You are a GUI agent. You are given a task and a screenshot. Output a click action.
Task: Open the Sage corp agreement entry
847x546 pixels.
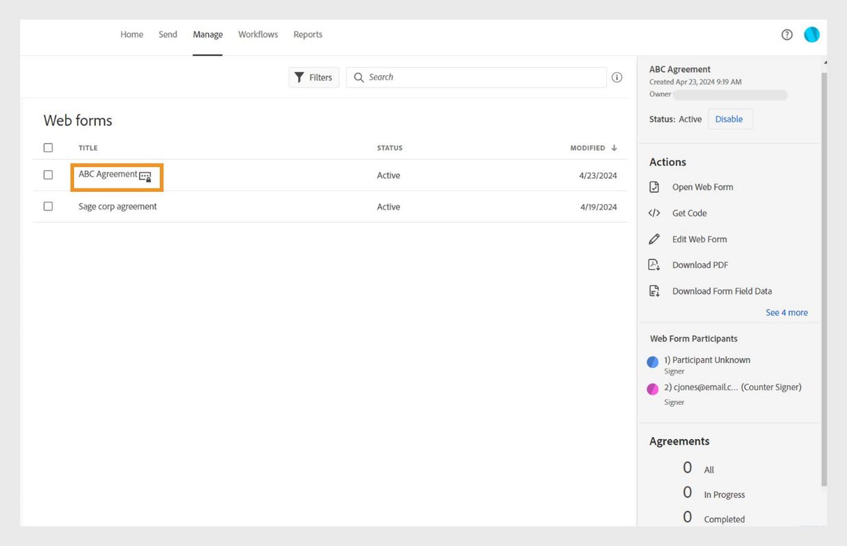118,206
